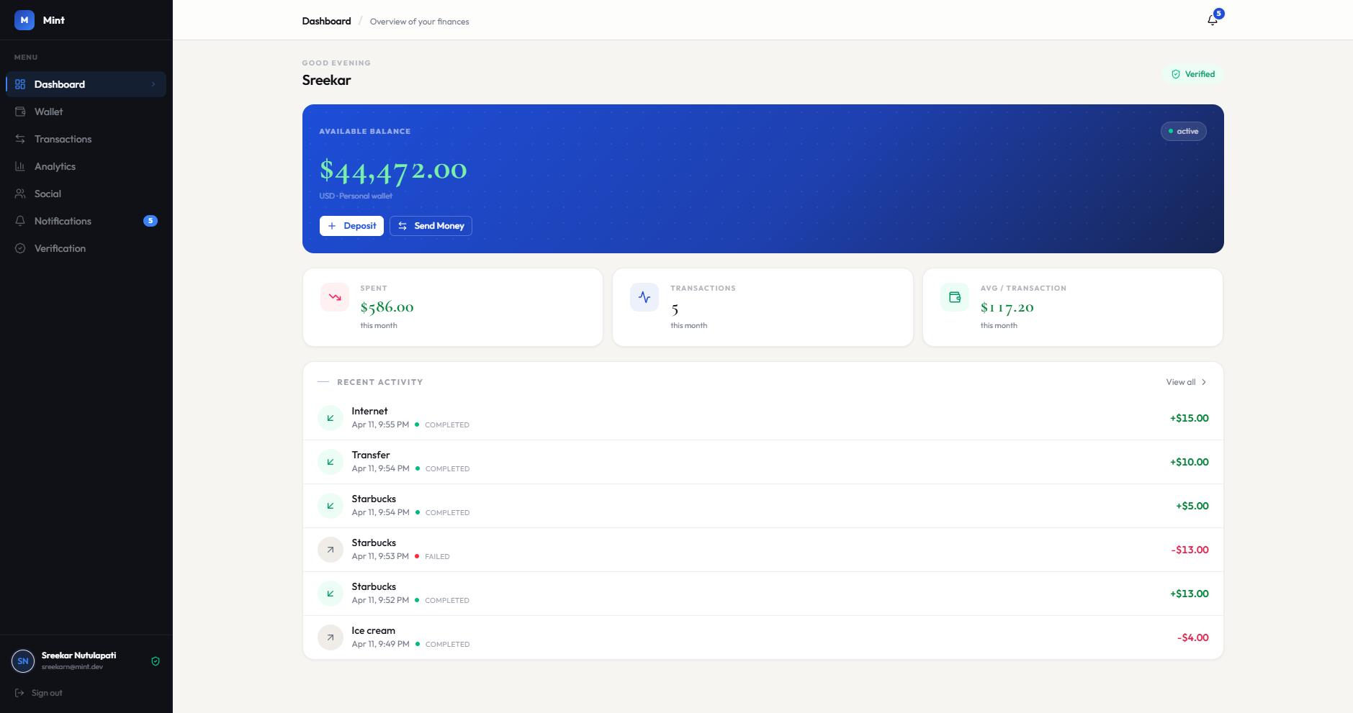The image size is (1353, 713).
Task: Click the Dashboard grid icon in the sidebar
Action: pos(20,84)
